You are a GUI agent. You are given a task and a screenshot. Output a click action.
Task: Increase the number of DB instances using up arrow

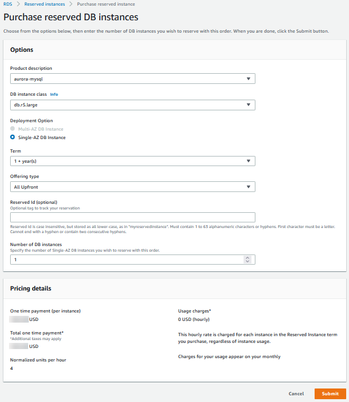[247, 258]
